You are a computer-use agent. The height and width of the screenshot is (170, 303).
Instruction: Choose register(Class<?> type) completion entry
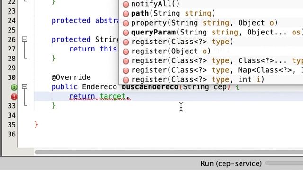coord(211,42)
